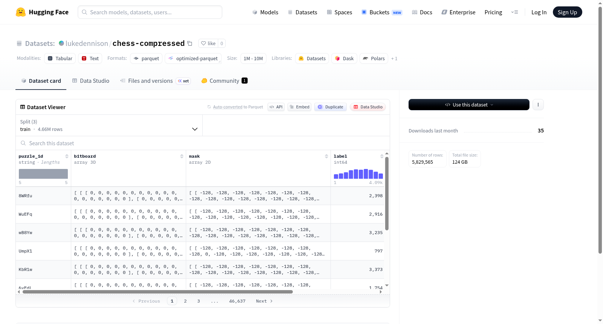
Task: Select the optimized-parquet format tag
Action: tap(193, 58)
